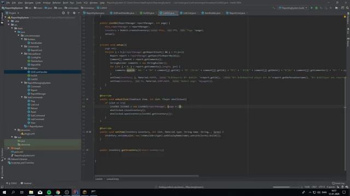Click the build hammer icon in toolbar
Image resolution: width=350 pixels, height=196 pixels.
273,8
